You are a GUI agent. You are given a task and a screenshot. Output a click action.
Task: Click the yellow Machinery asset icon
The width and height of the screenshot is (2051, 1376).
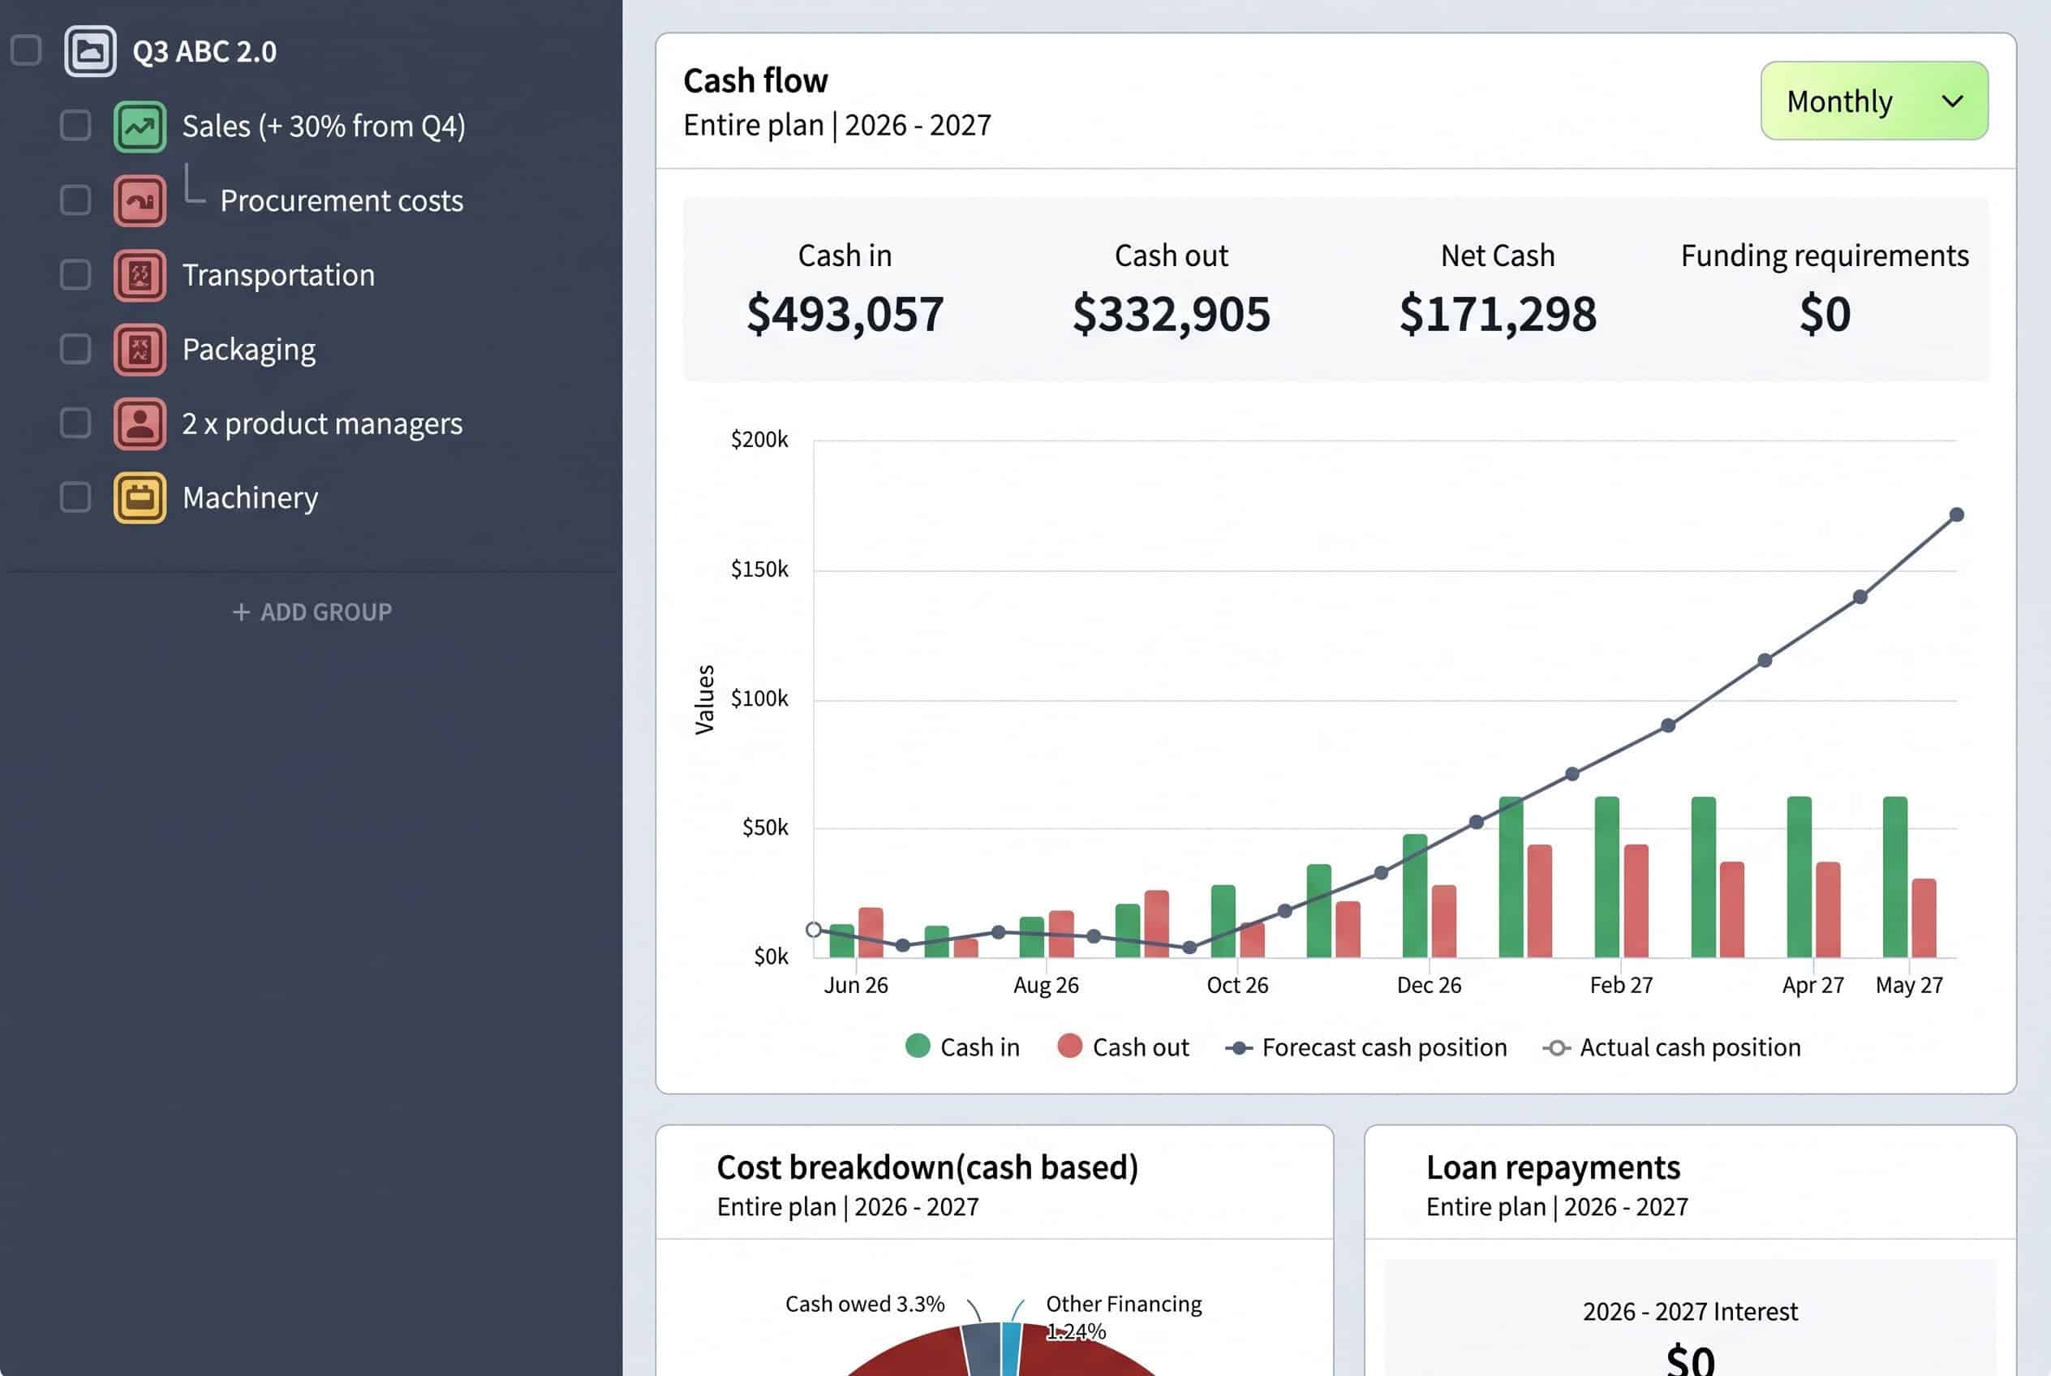tap(140, 498)
